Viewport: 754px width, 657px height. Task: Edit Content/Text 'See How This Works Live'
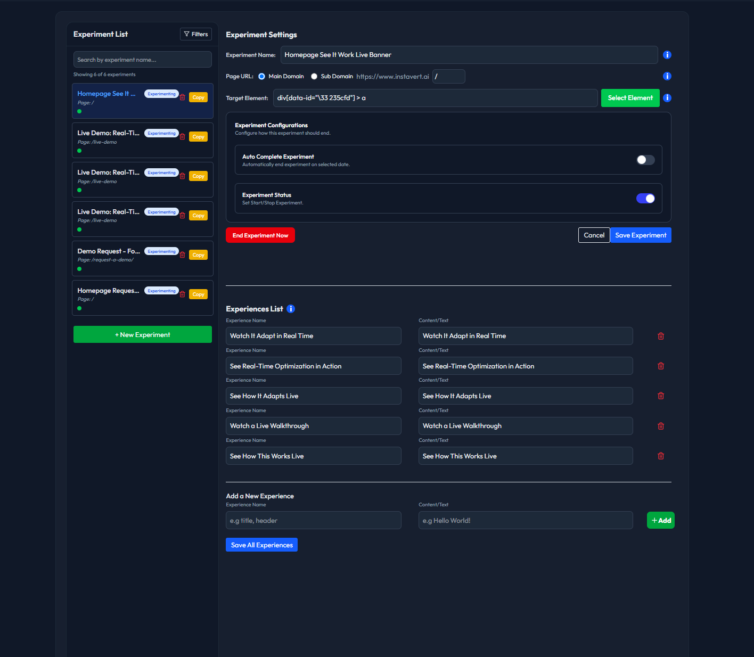[x=526, y=456]
